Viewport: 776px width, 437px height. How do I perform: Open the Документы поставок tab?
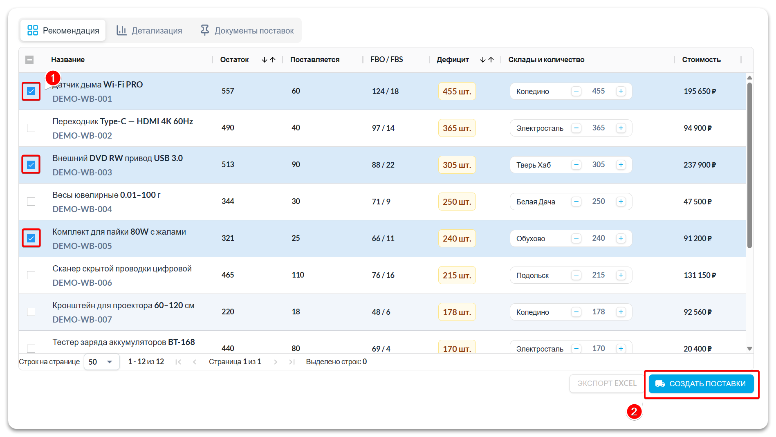[x=247, y=31]
